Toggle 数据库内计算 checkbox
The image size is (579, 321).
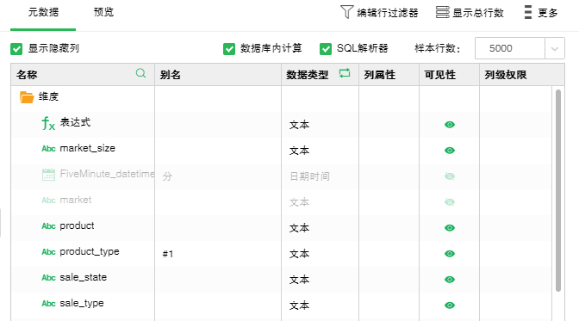(x=229, y=49)
